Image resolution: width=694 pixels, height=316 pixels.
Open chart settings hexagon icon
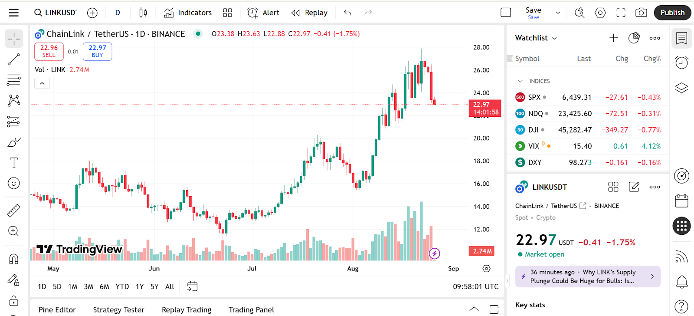click(x=600, y=13)
